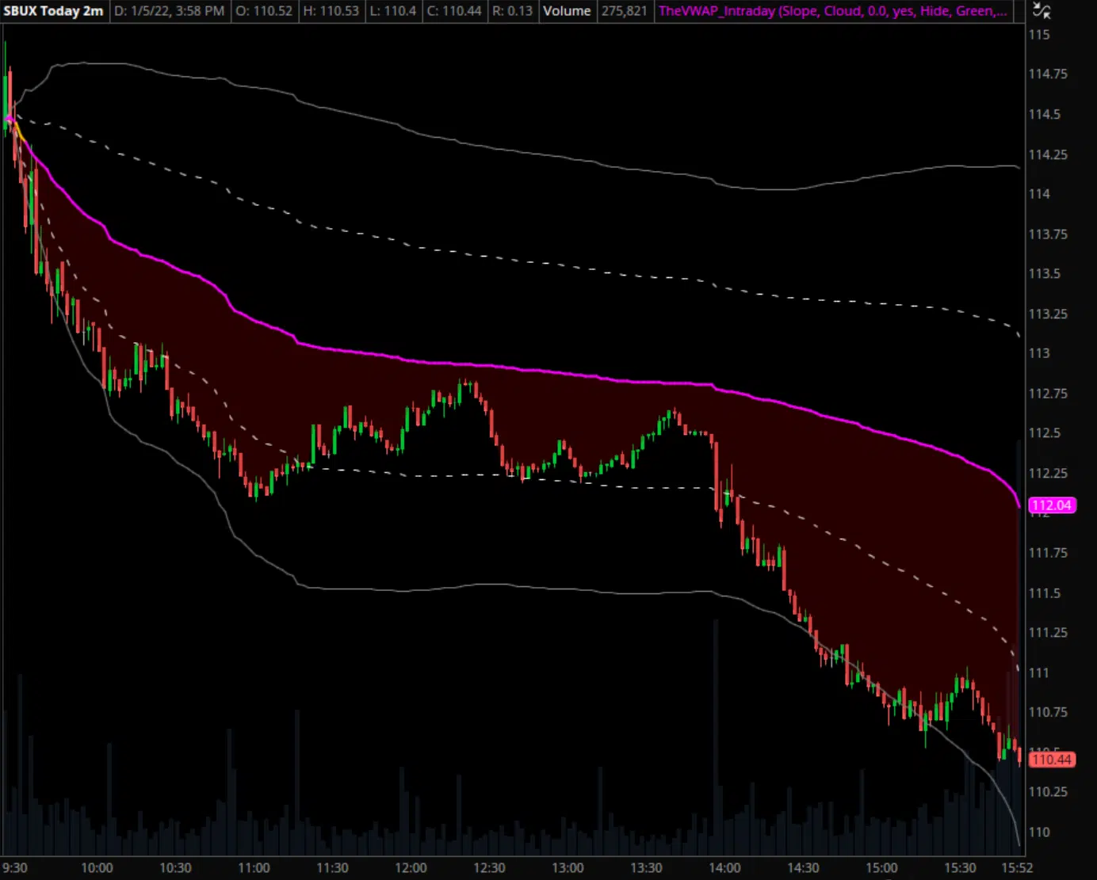Viewport: 1097px width, 880px height.
Task: Click the 110.25 price axis label
Action: click(1048, 792)
